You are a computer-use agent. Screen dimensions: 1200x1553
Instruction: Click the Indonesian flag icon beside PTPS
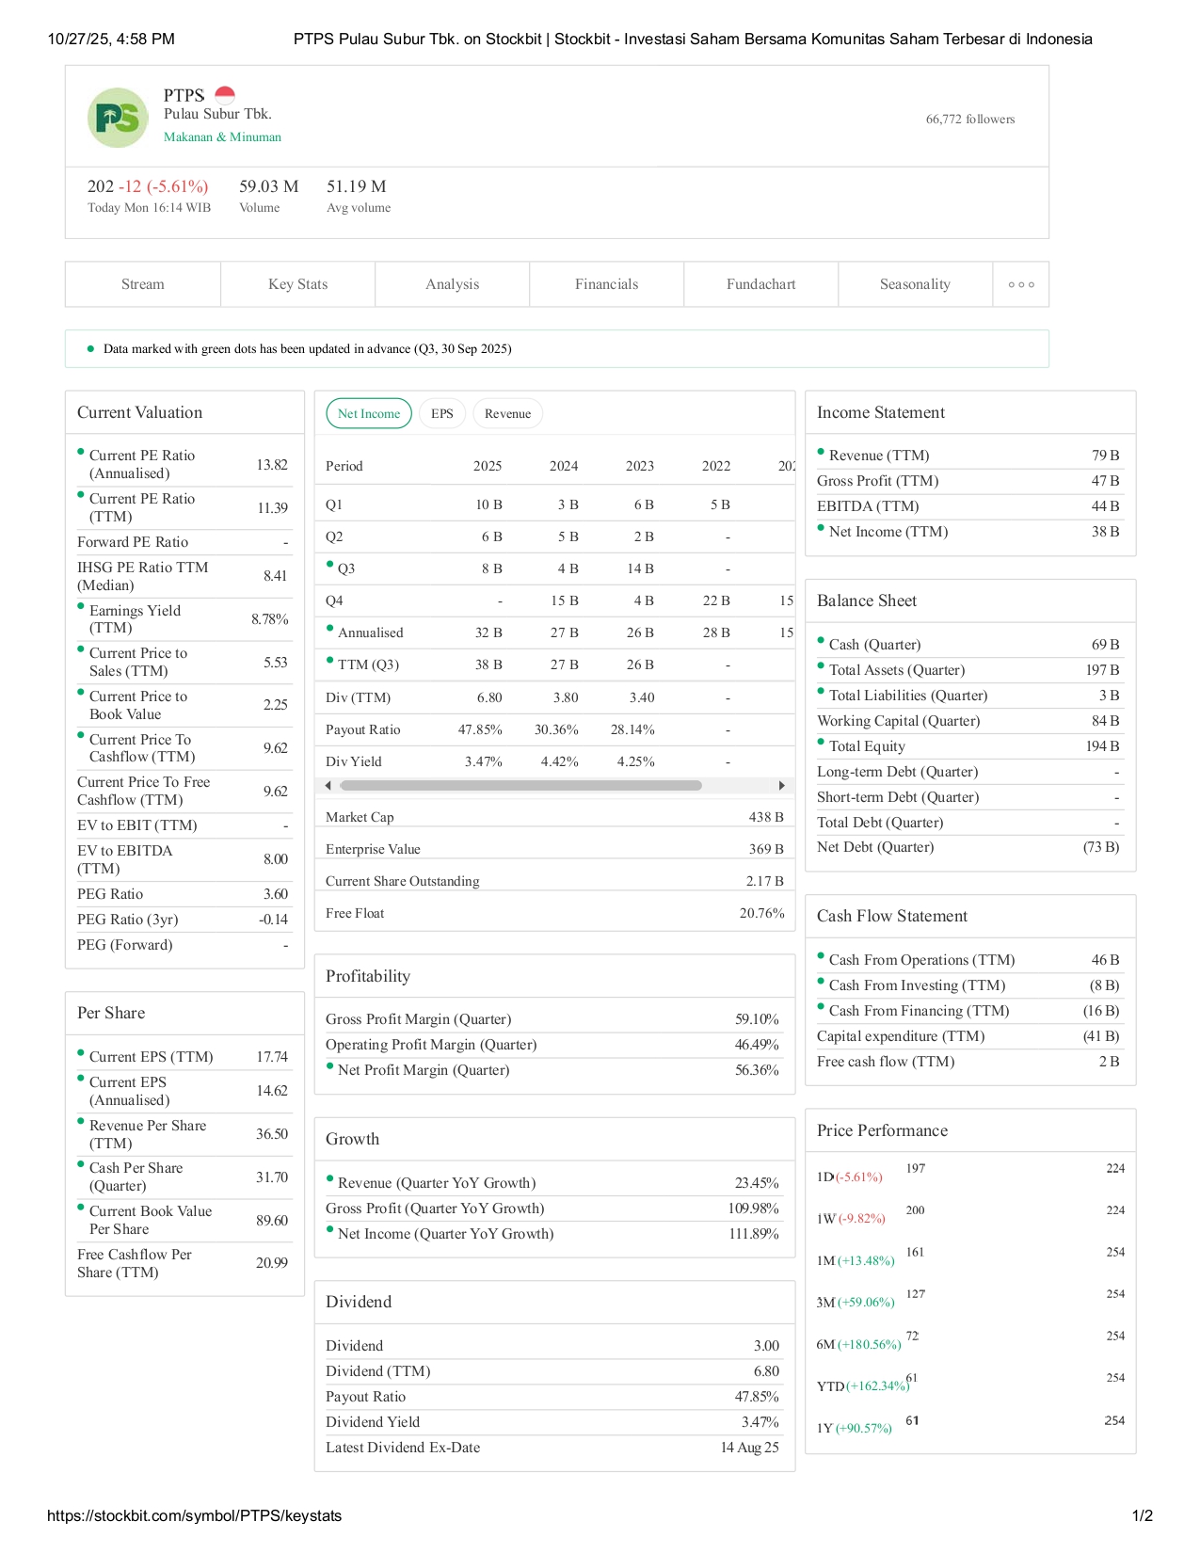224,95
